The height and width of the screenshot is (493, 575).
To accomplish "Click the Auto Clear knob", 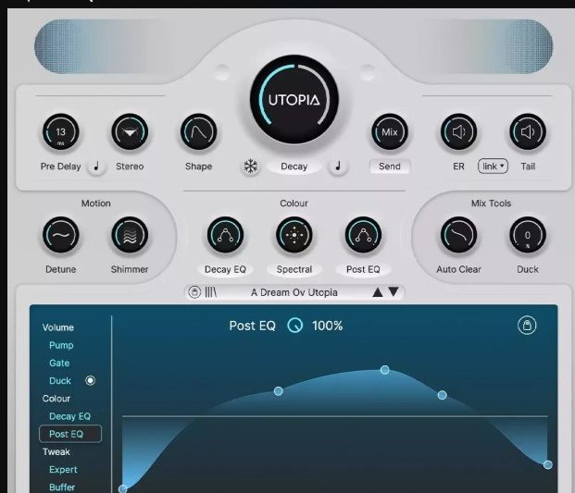I will coord(458,235).
